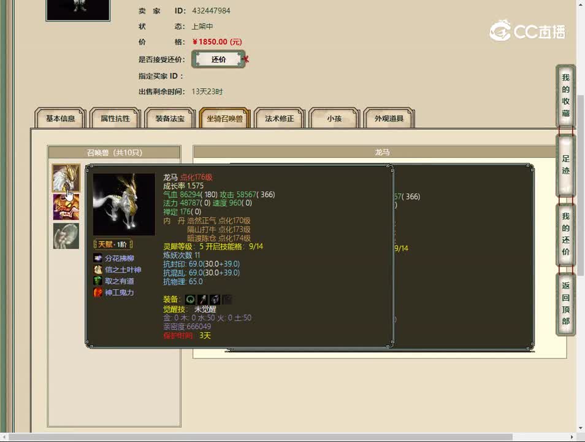The width and height of the screenshot is (585, 442).
Task: Click 返回顶部 to jump back to top
Action: click(565, 303)
